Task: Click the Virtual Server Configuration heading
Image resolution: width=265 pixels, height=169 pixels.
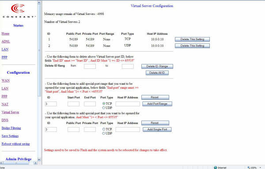Action: (152, 6)
